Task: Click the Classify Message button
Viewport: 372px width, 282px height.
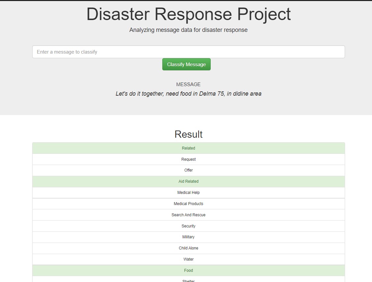Action: point(186,64)
